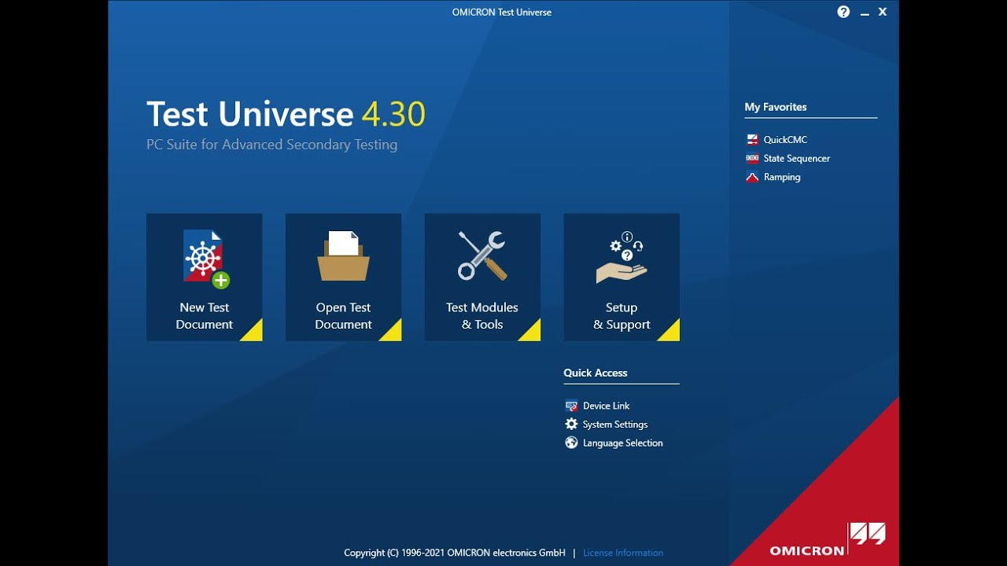Expand the New Test Document yellow corner
The height and width of the screenshot is (566, 1007).
tap(254, 333)
